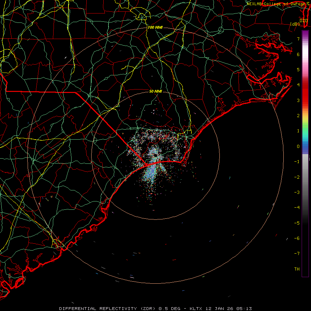This screenshot has height=311, width=311.
Task: Click the '-5' value on the color scale
Action: pos(297,223)
